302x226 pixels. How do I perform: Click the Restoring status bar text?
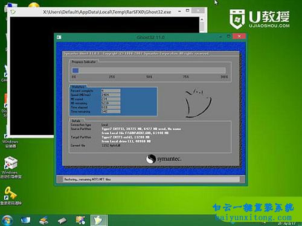(x=88, y=180)
